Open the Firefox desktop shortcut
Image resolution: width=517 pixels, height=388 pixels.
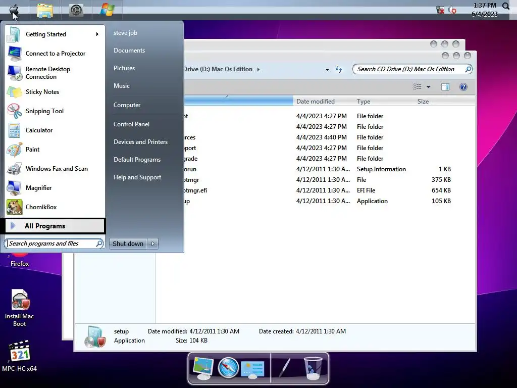pyautogui.click(x=20, y=260)
